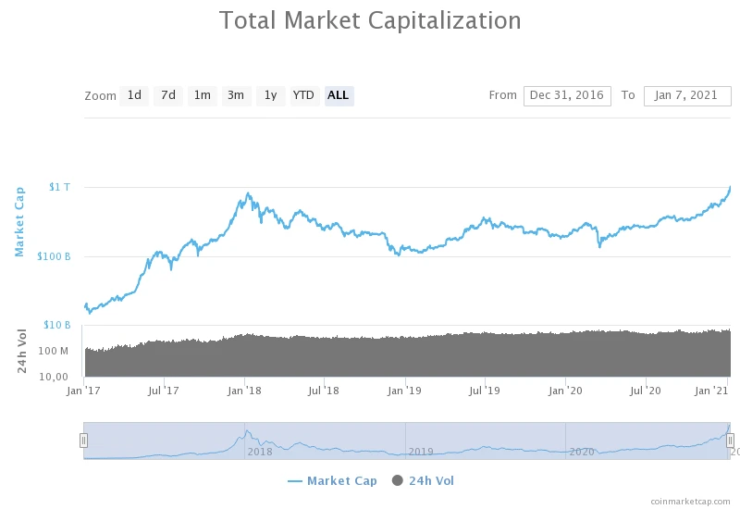Set zoom range to 3m
Image resolution: width=740 pixels, height=509 pixels.
[236, 95]
